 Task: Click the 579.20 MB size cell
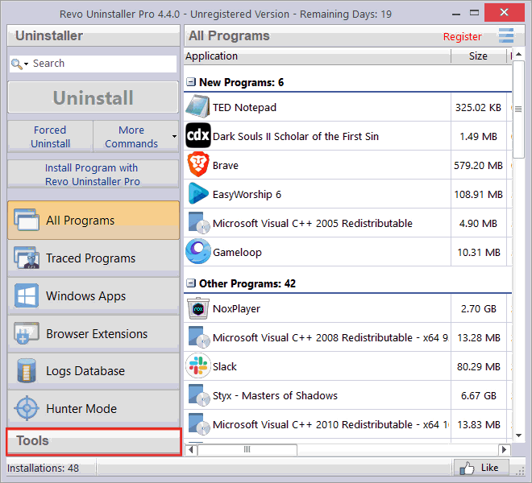coord(478,165)
